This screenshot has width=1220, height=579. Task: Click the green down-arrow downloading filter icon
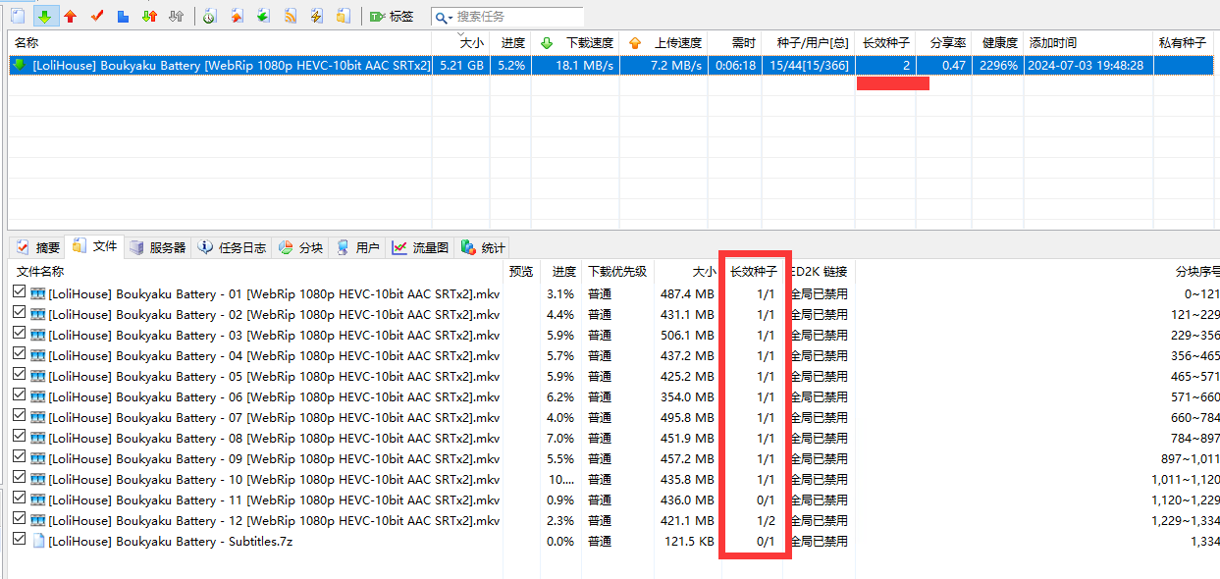(x=44, y=17)
